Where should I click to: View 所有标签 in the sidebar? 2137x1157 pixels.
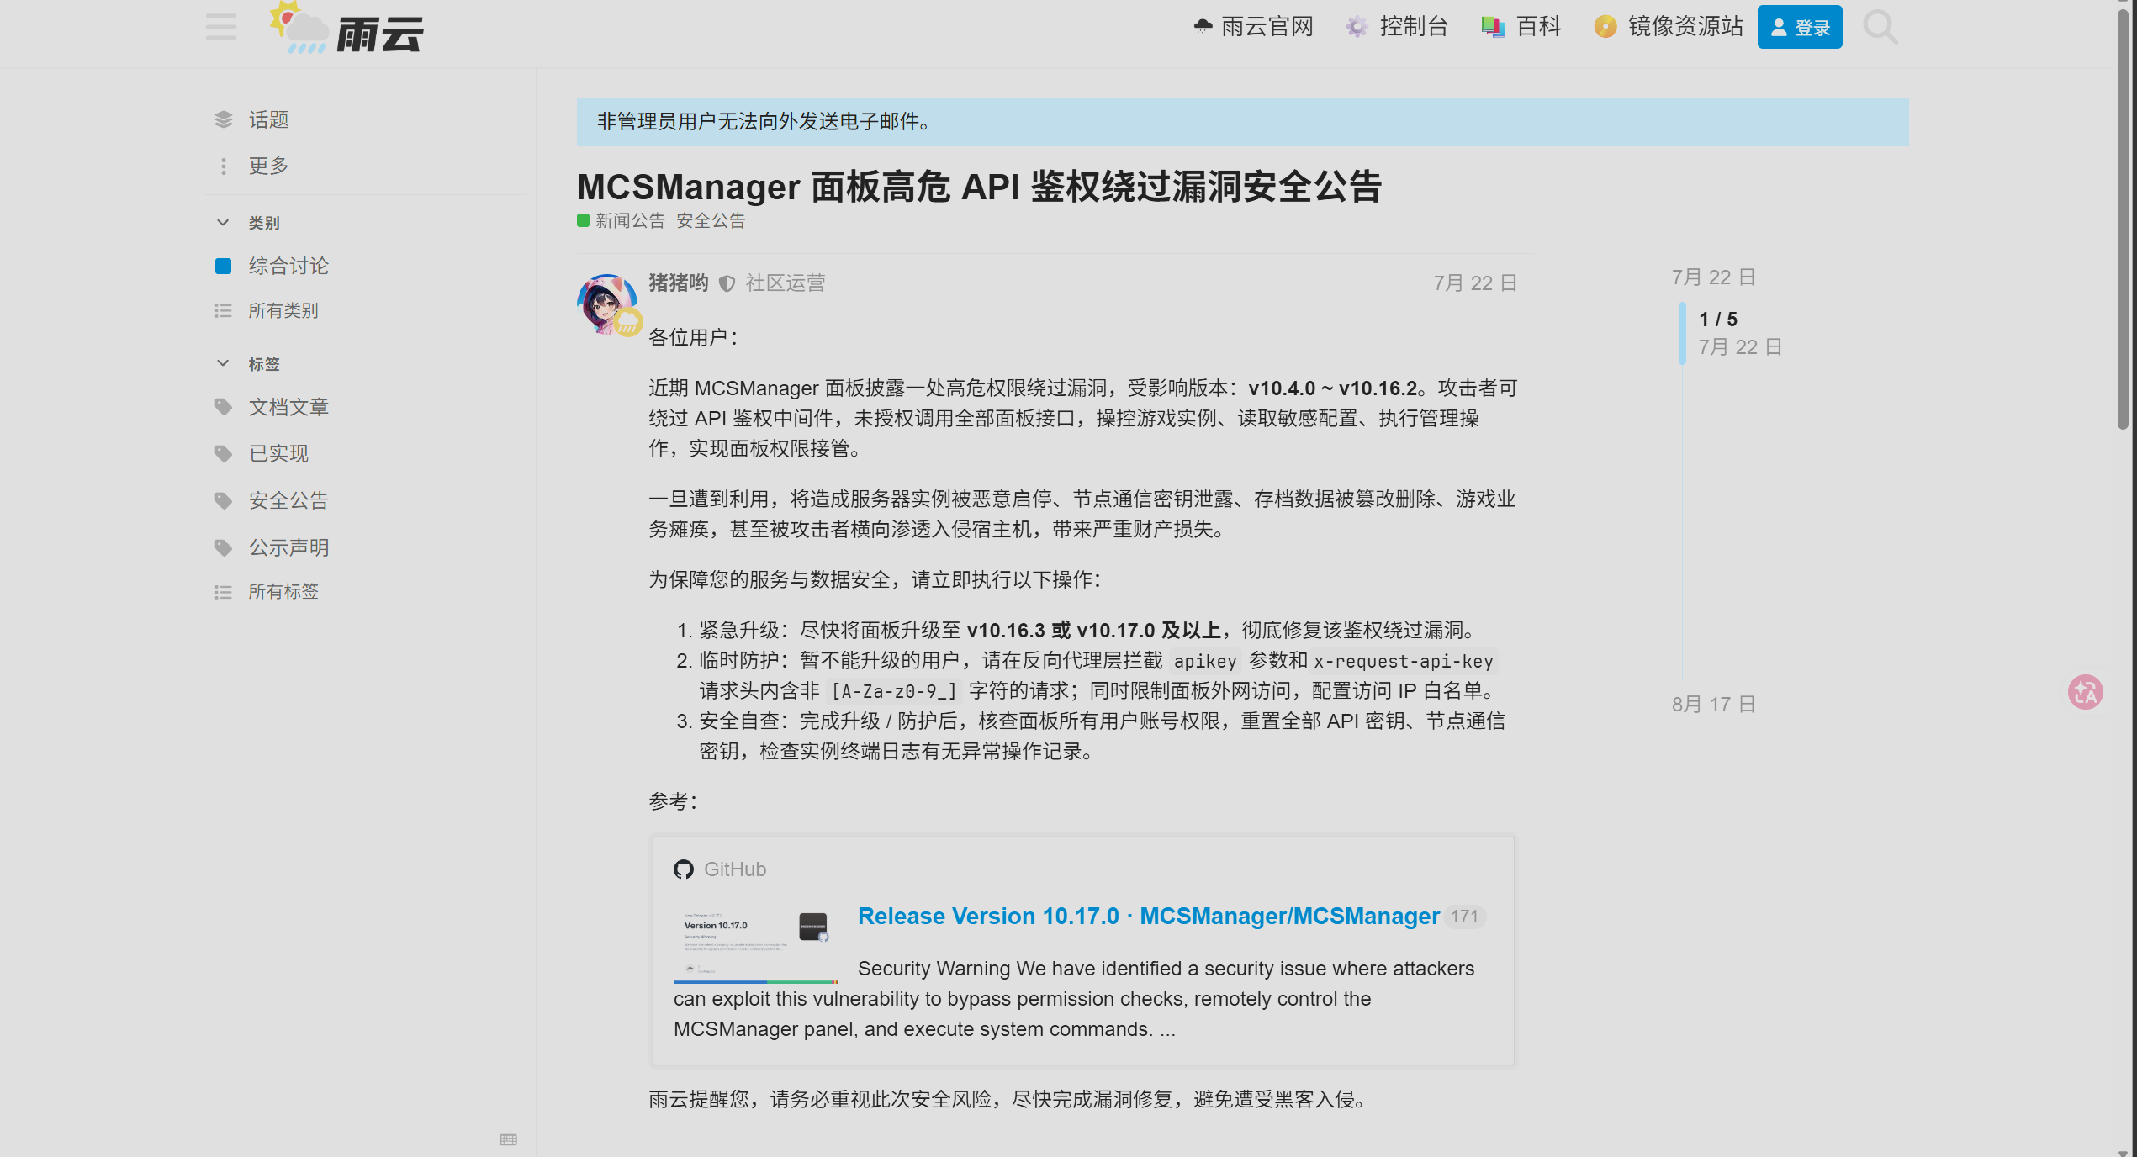tap(283, 592)
